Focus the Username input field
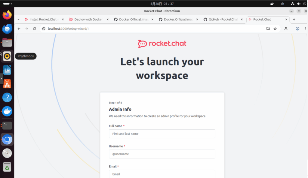 coord(162,154)
